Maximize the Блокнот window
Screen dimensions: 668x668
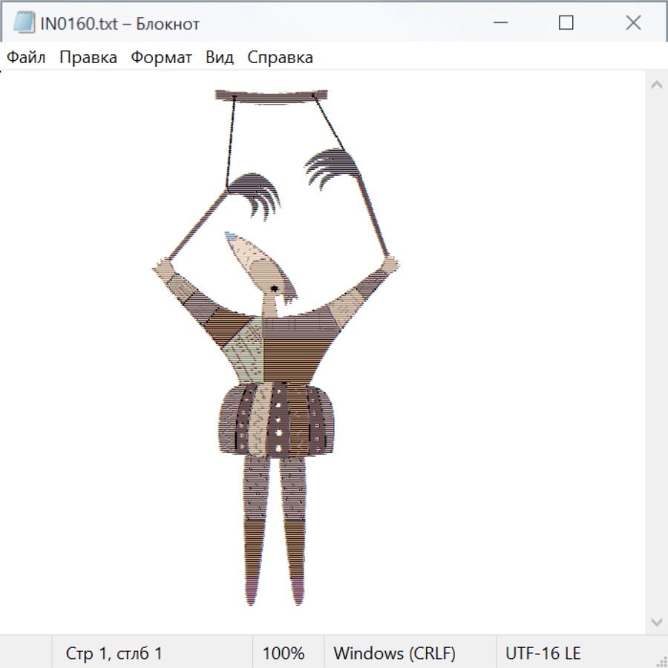coord(566,23)
